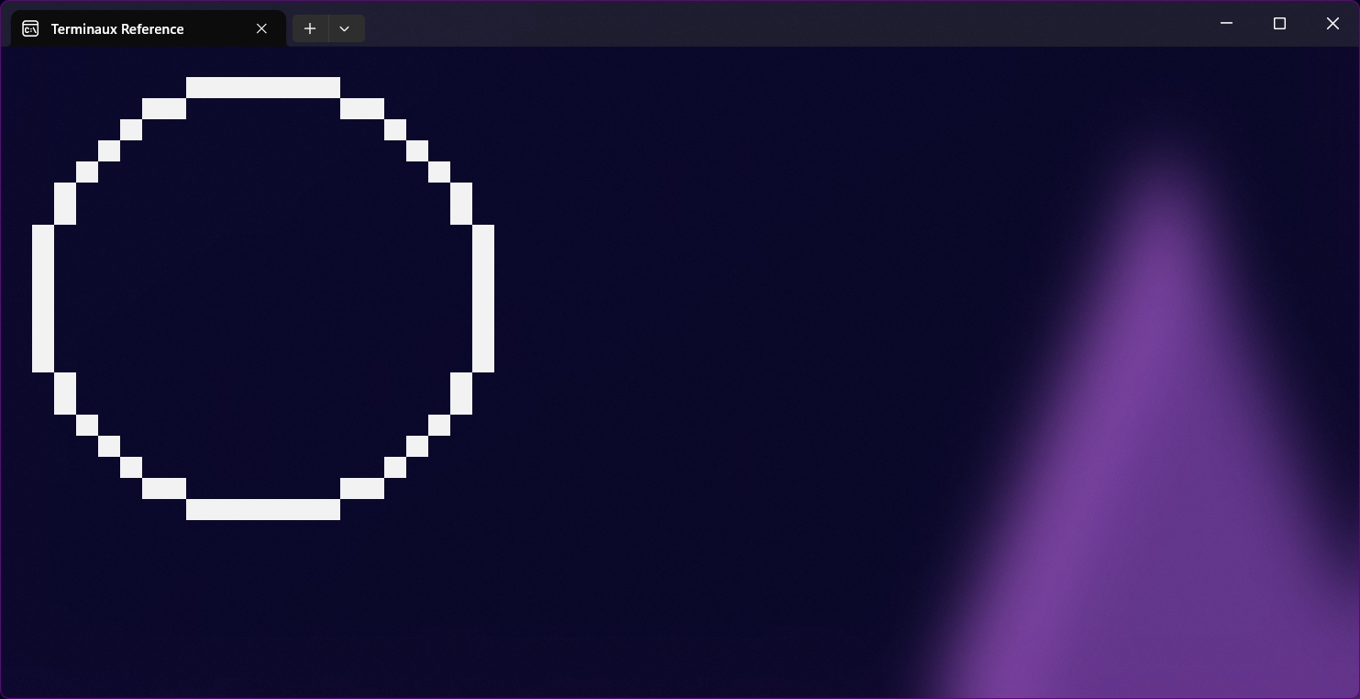Click the circle's upper-left diagonal pixel steps

[x=109, y=150]
